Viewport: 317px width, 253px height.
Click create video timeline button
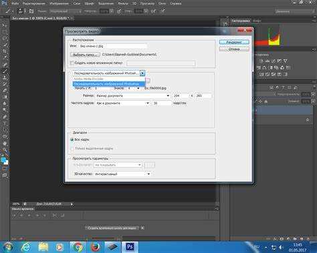(x=112, y=228)
